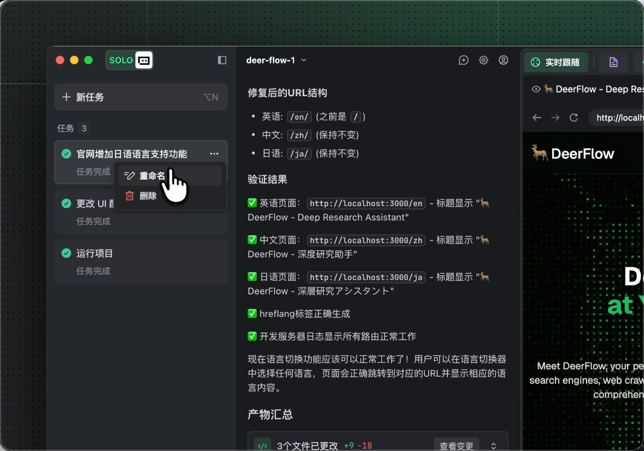This screenshot has height=451, width=644.
Task: Click the 验证结果 heading
Action: (268, 180)
